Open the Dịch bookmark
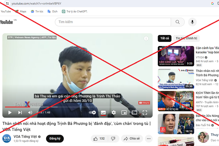 (53, 11)
